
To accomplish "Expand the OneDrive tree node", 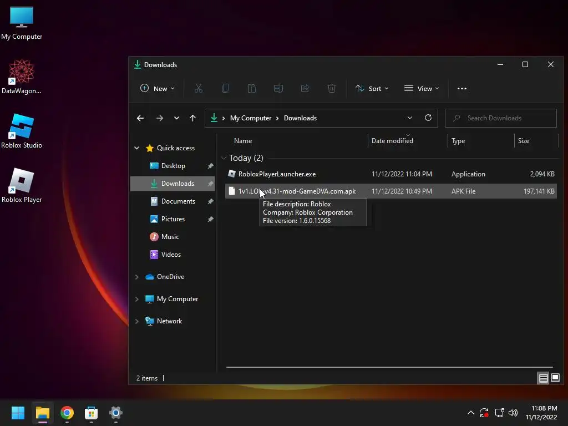I will coord(137,277).
